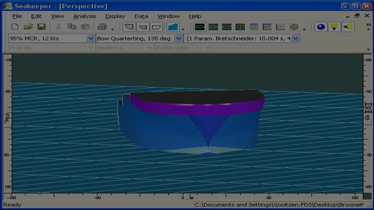Click the Window menu item
Viewport: 374px width, 210px height.
[x=168, y=16]
